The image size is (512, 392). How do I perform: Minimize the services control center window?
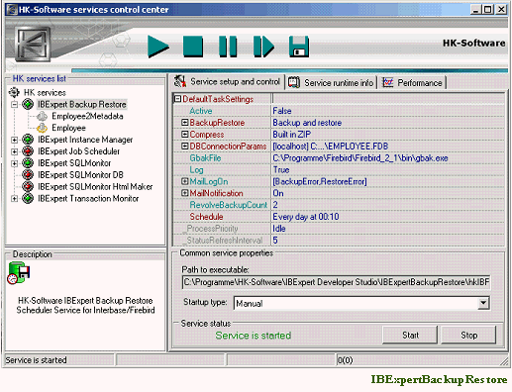475,9
